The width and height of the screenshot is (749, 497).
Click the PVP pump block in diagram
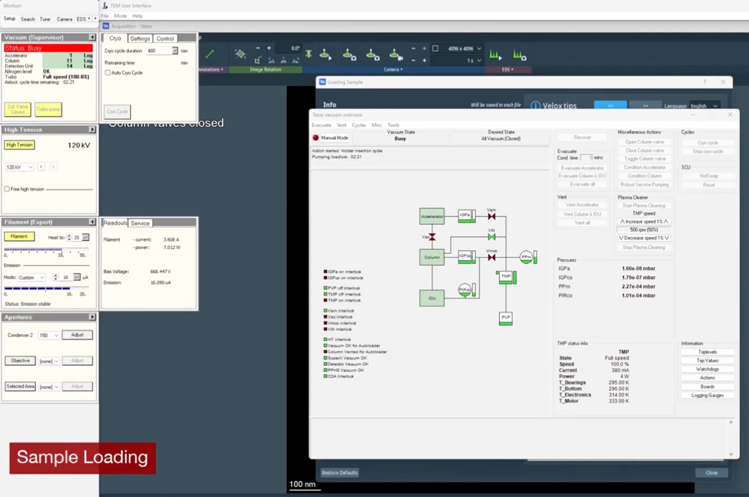point(506,318)
